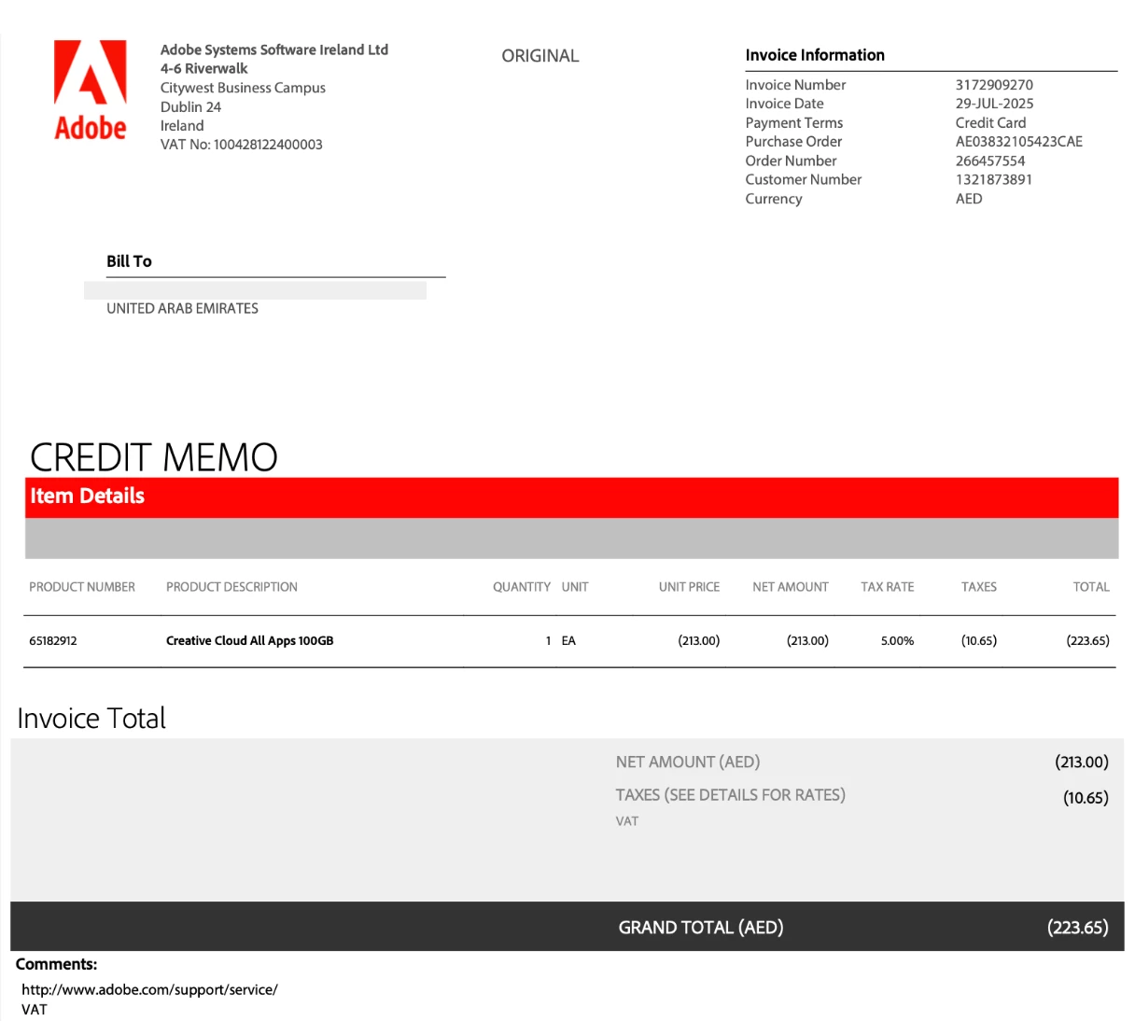Click the QUANTITY column header

(x=521, y=587)
